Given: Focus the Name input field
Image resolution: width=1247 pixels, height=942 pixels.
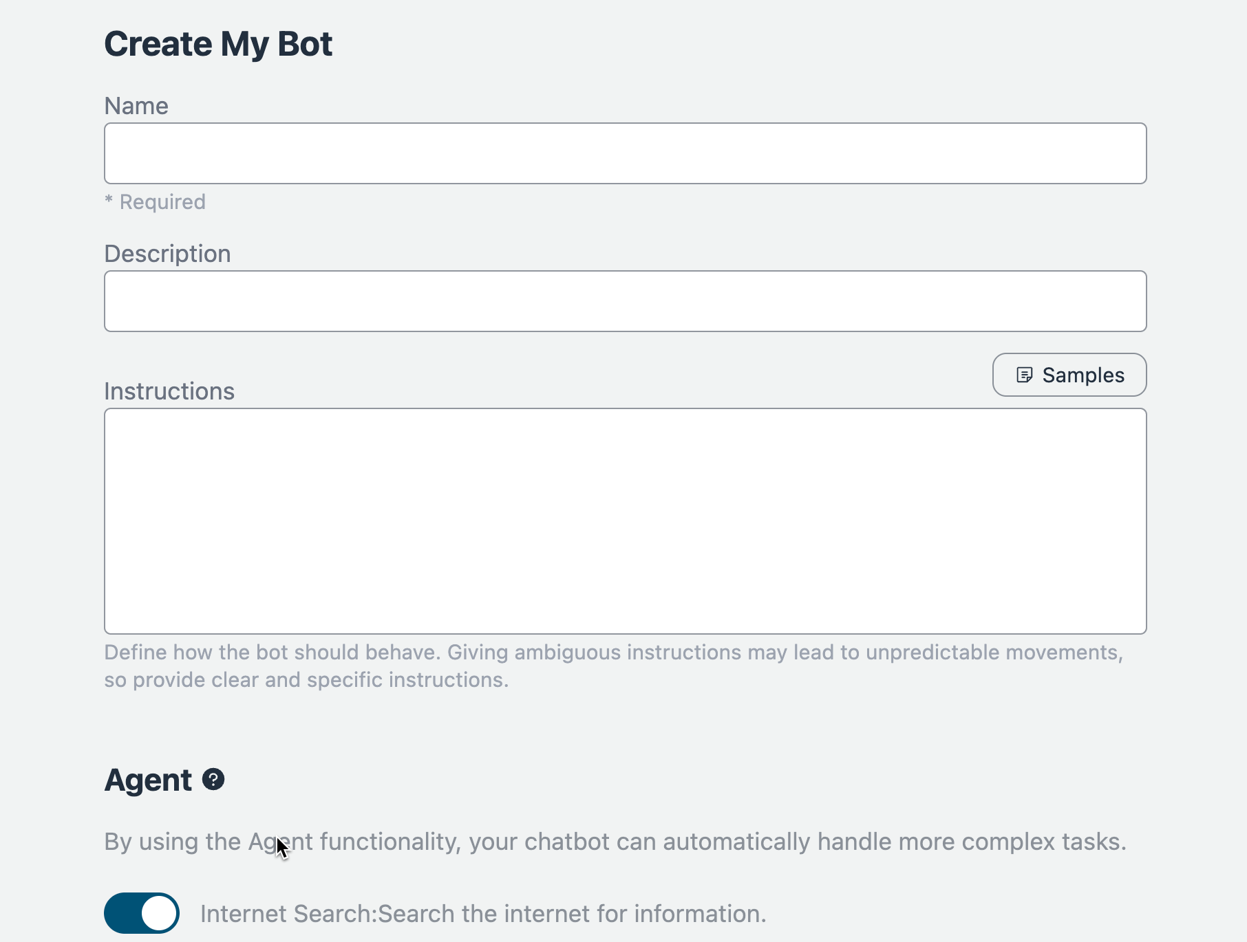Looking at the screenshot, I should (x=625, y=153).
